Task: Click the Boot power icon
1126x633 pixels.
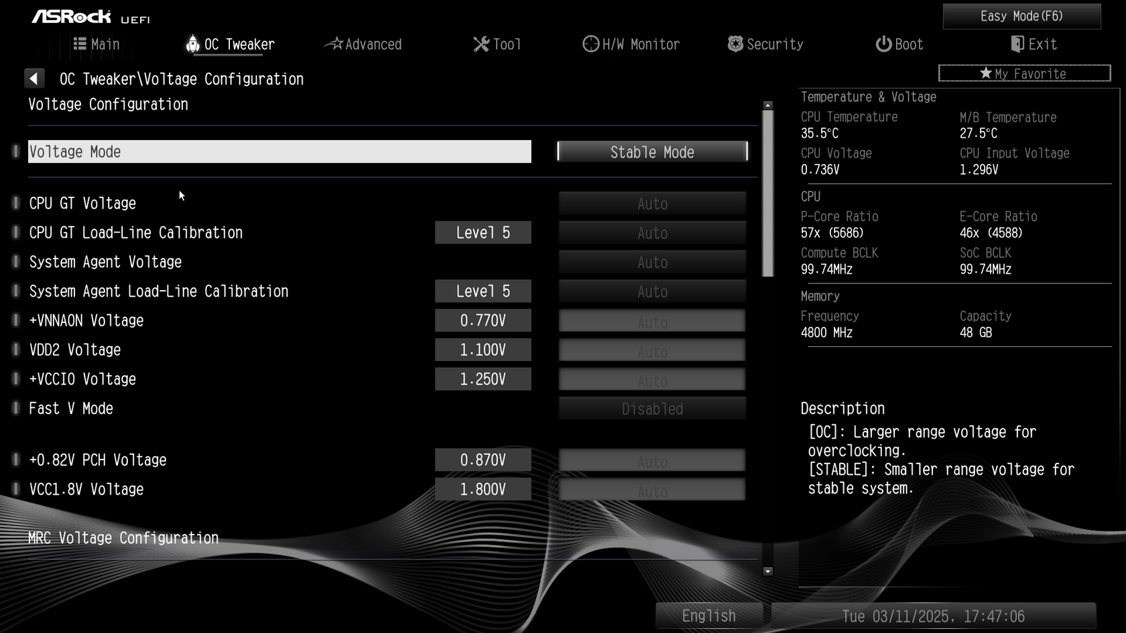Action: point(884,44)
